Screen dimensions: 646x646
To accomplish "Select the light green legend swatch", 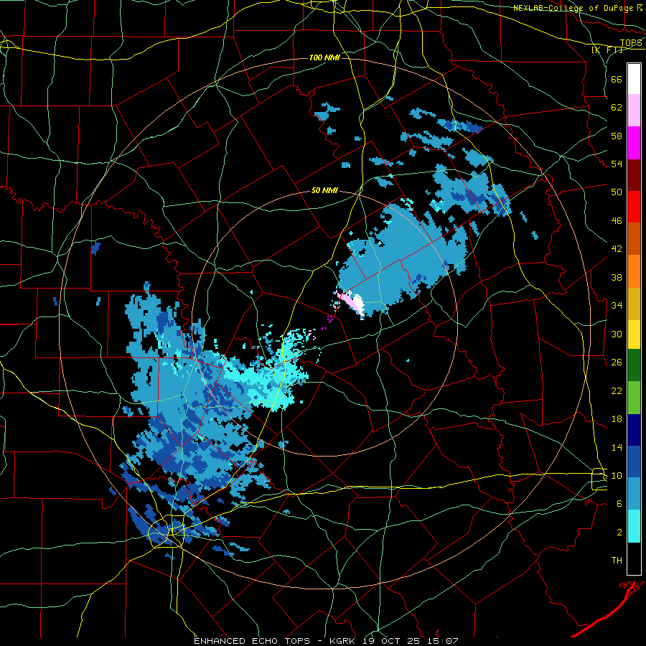I will 634,398.
